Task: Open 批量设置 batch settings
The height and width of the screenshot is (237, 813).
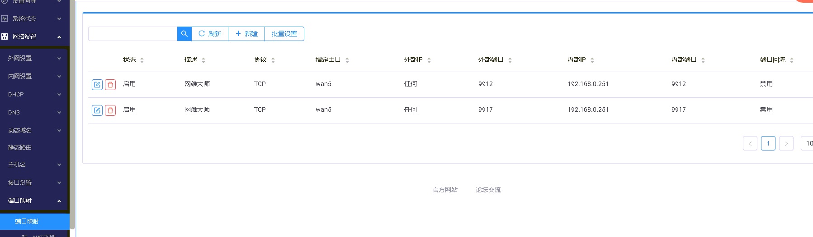Action: [284, 34]
